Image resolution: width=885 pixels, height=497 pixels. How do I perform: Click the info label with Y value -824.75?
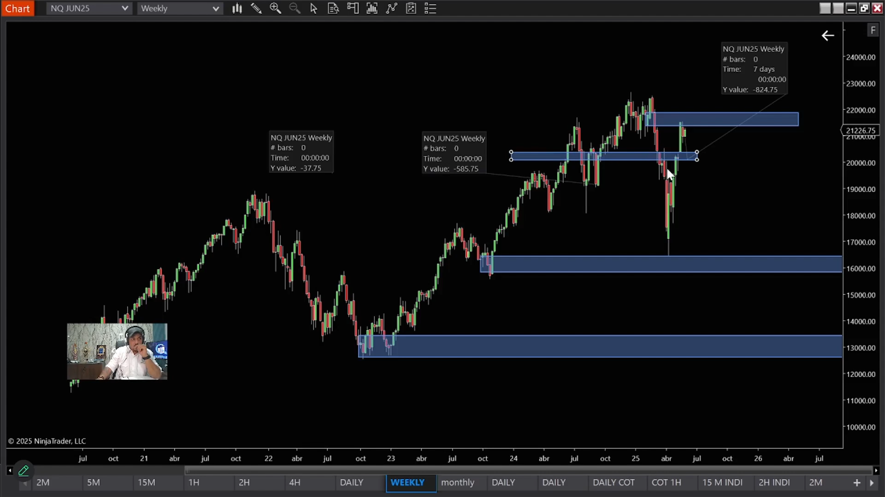(754, 69)
